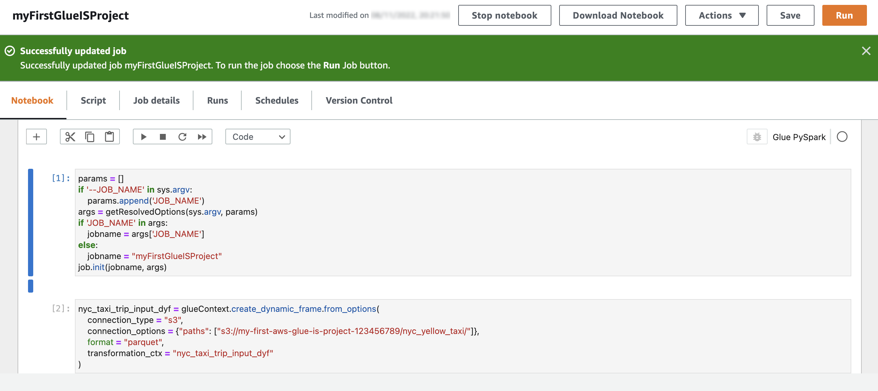878x391 pixels.
Task: Restart the kernel icon
Action: (182, 137)
